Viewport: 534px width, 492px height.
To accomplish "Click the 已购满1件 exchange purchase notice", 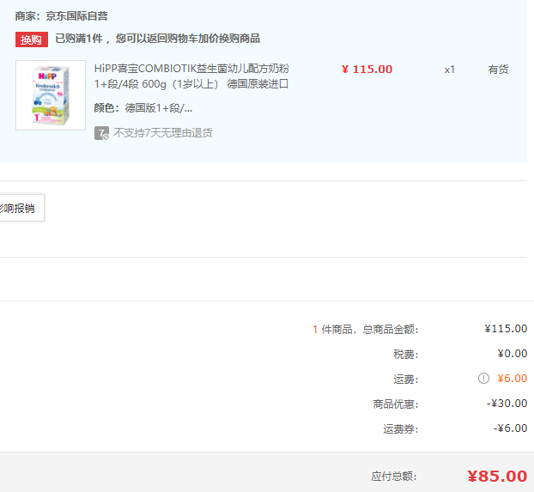I will pos(157,39).
